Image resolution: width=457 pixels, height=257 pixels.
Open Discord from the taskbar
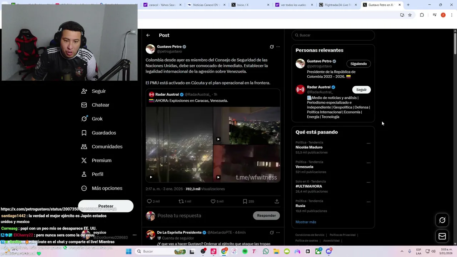point(329,251)
